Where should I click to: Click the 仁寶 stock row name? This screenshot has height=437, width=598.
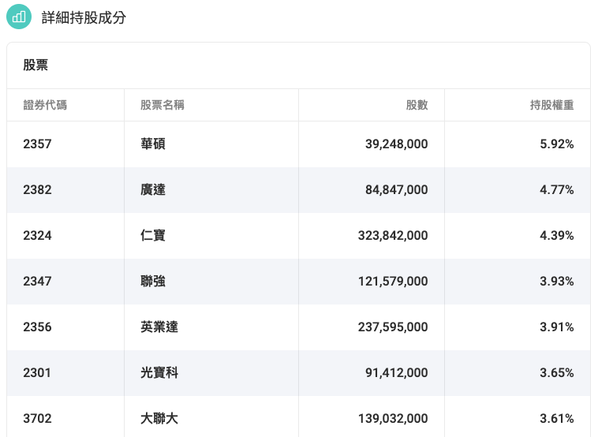click(x=153, y=235)
